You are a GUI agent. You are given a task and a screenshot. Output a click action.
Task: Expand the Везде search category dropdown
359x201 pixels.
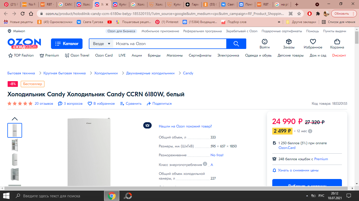pos(101,44)
